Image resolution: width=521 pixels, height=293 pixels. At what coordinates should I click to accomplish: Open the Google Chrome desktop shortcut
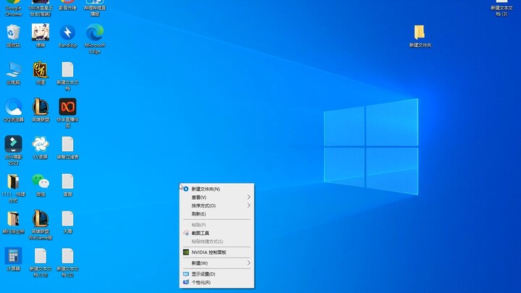[13, 7]
